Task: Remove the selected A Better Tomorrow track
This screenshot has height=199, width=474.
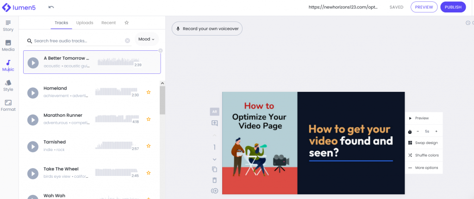Action: click(161, 51)
